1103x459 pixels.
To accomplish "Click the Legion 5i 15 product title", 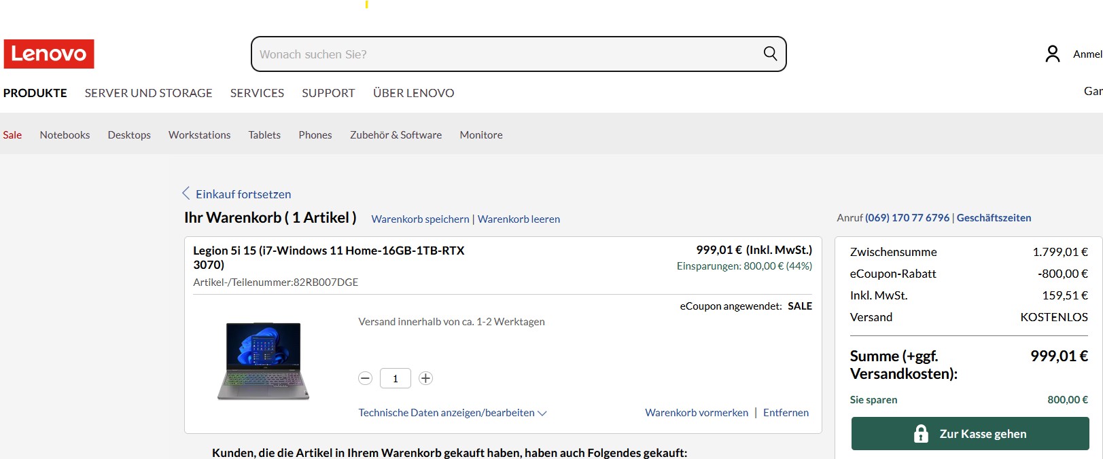I will coord(329,257).
